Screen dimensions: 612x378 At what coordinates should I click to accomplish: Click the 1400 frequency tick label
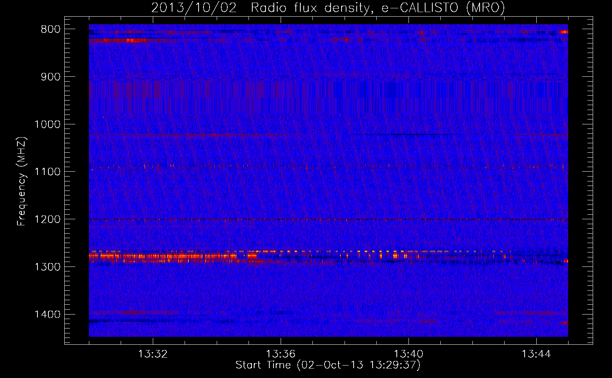(x=47, y=314)
